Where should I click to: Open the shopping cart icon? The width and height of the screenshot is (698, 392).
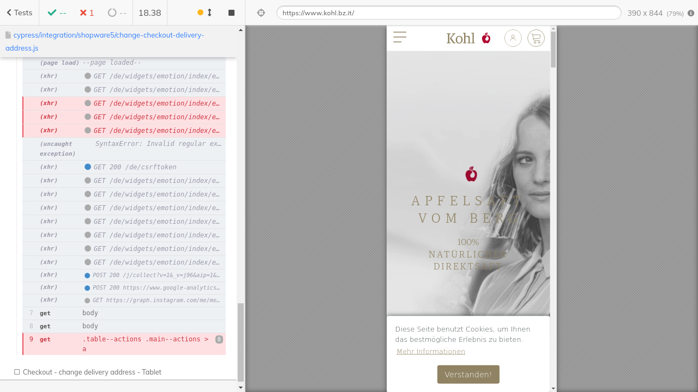535,38
